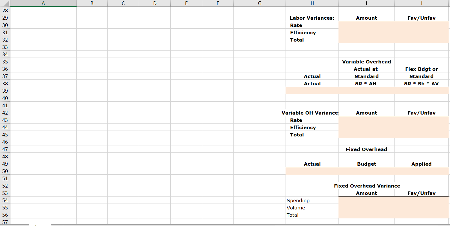Click the Volume label cell
The image size is (450, 226).
click(312, 208)
